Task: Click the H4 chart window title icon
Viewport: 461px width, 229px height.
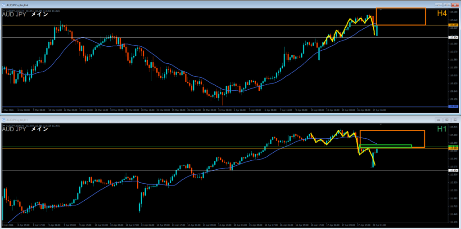Action: click(x=4, y=4)
